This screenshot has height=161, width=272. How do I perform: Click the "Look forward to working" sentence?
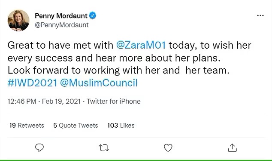[x=118, y=70]
